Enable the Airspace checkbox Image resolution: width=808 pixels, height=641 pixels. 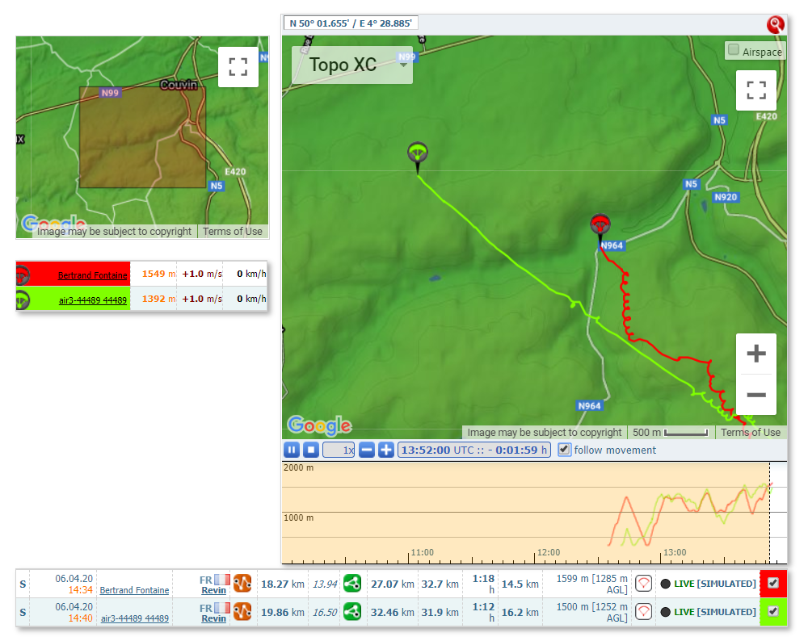click(x=734, y=50)
